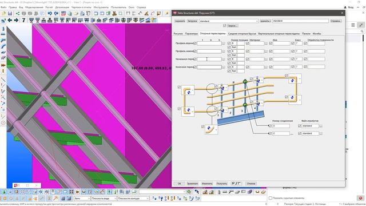Viewport: 366px width, 206px height.
Task: Click the Redo arrow icon
Action: tap(56, 14)
